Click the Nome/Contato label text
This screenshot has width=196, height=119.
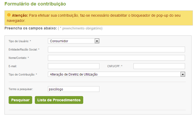point(19,58)
